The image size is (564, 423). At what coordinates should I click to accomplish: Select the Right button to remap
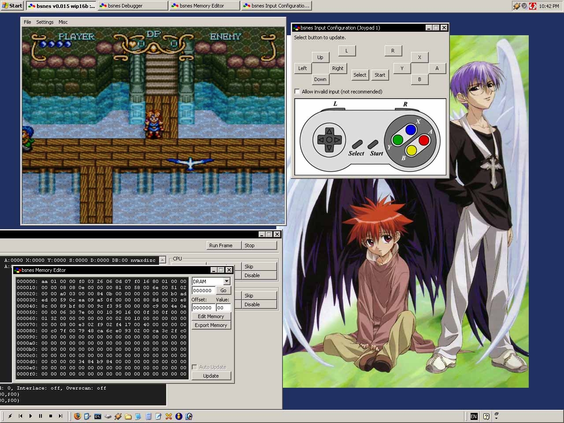tap(338, 68)
